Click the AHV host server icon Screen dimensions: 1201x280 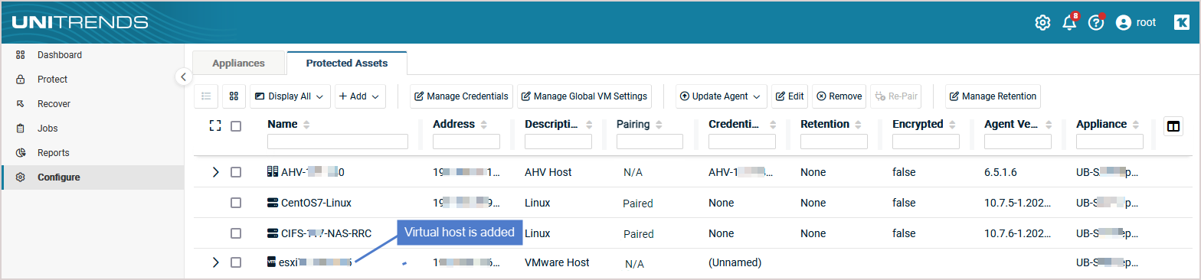pyautogui.click(x=273, y=172)
